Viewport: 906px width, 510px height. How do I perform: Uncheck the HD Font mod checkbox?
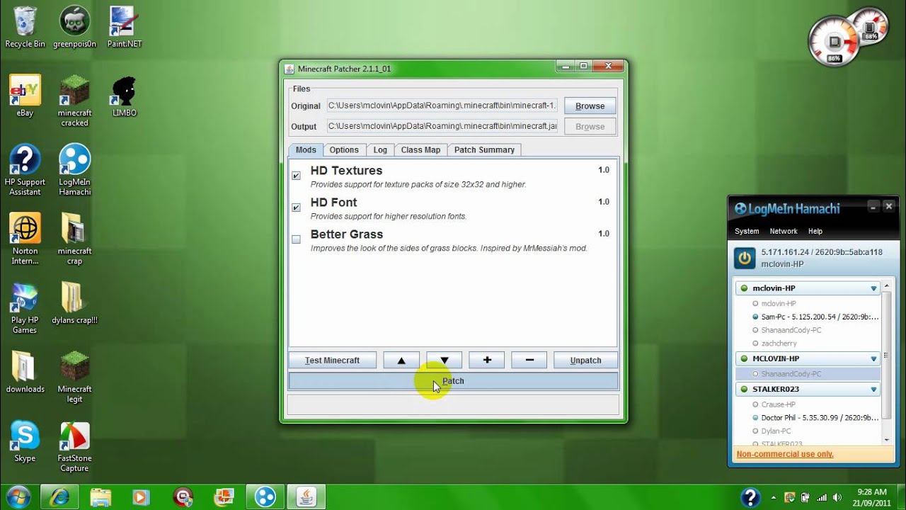(296, 208)
